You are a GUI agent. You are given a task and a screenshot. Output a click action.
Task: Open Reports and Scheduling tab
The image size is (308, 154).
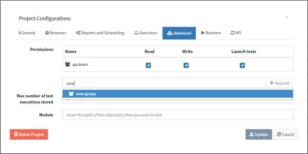click(x=100, y=33)
